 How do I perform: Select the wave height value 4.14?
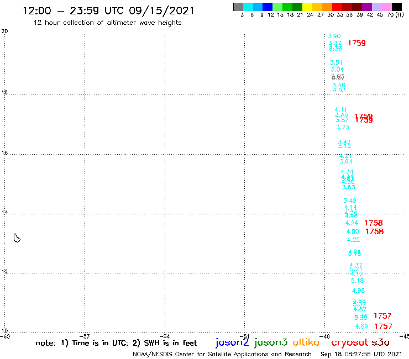pos(350,208)
